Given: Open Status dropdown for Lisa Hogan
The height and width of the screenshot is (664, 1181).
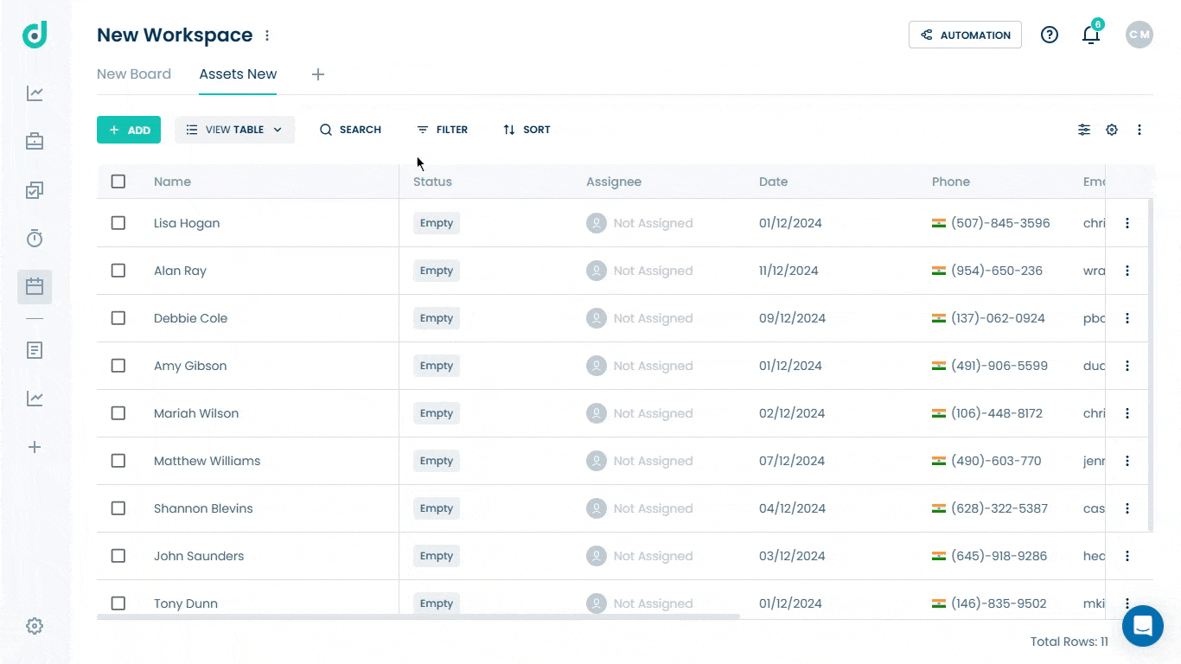Looking at the screenshot, I should point(437,223).
